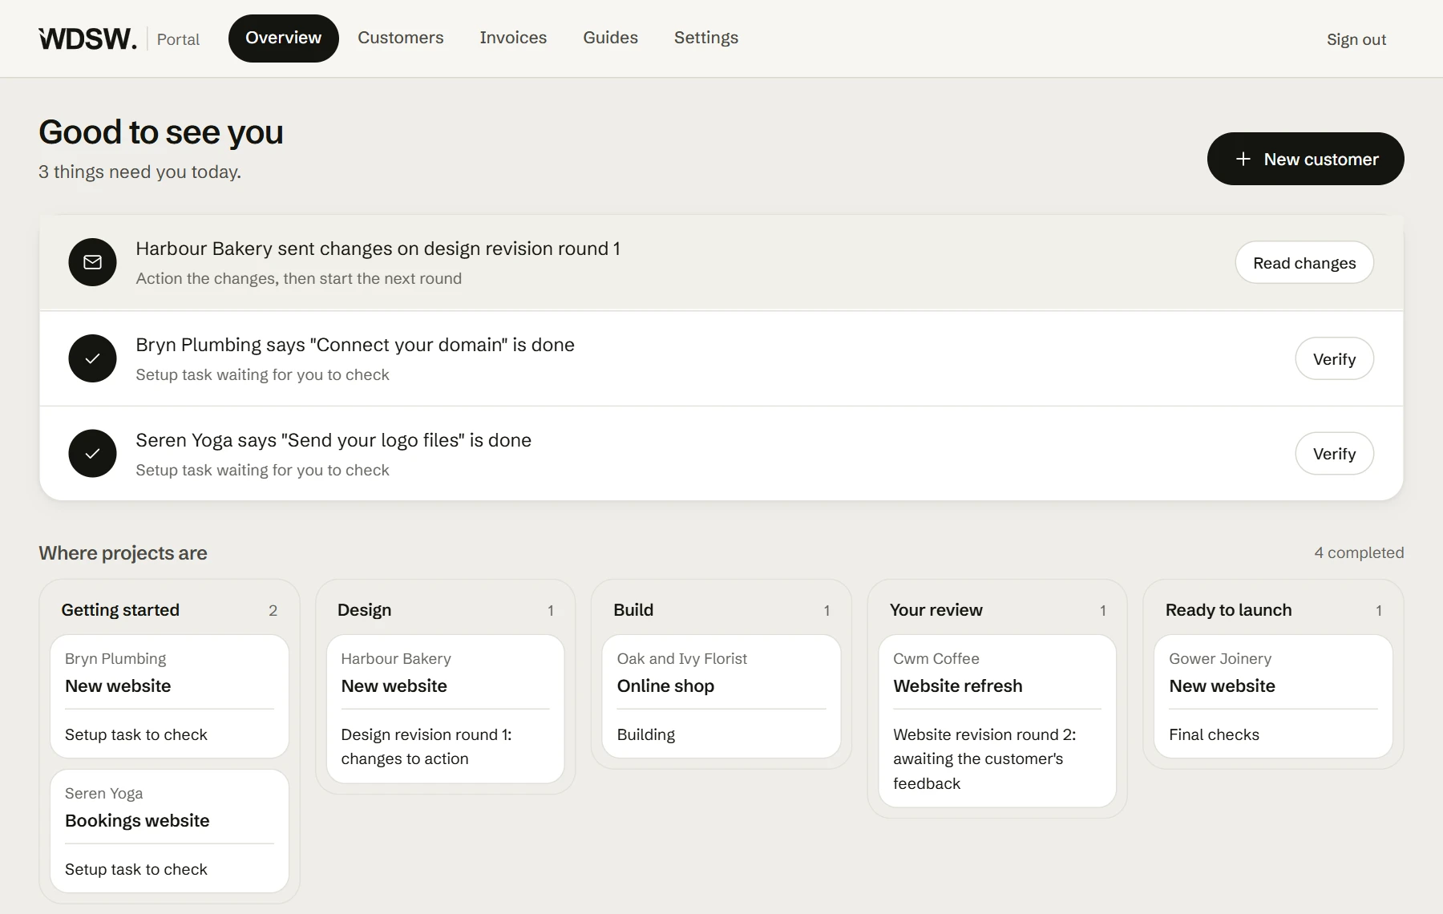This screenshot has width=1443, height=914.
Task: Verify Bryn Plumbing's domain task
Action: [1334, 358]
